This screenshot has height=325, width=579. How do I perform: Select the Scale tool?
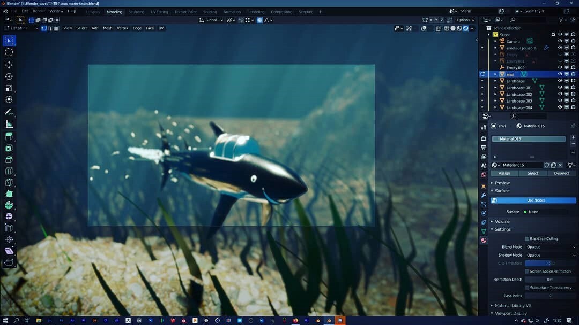pyautogui.click(x=9, y=88)
